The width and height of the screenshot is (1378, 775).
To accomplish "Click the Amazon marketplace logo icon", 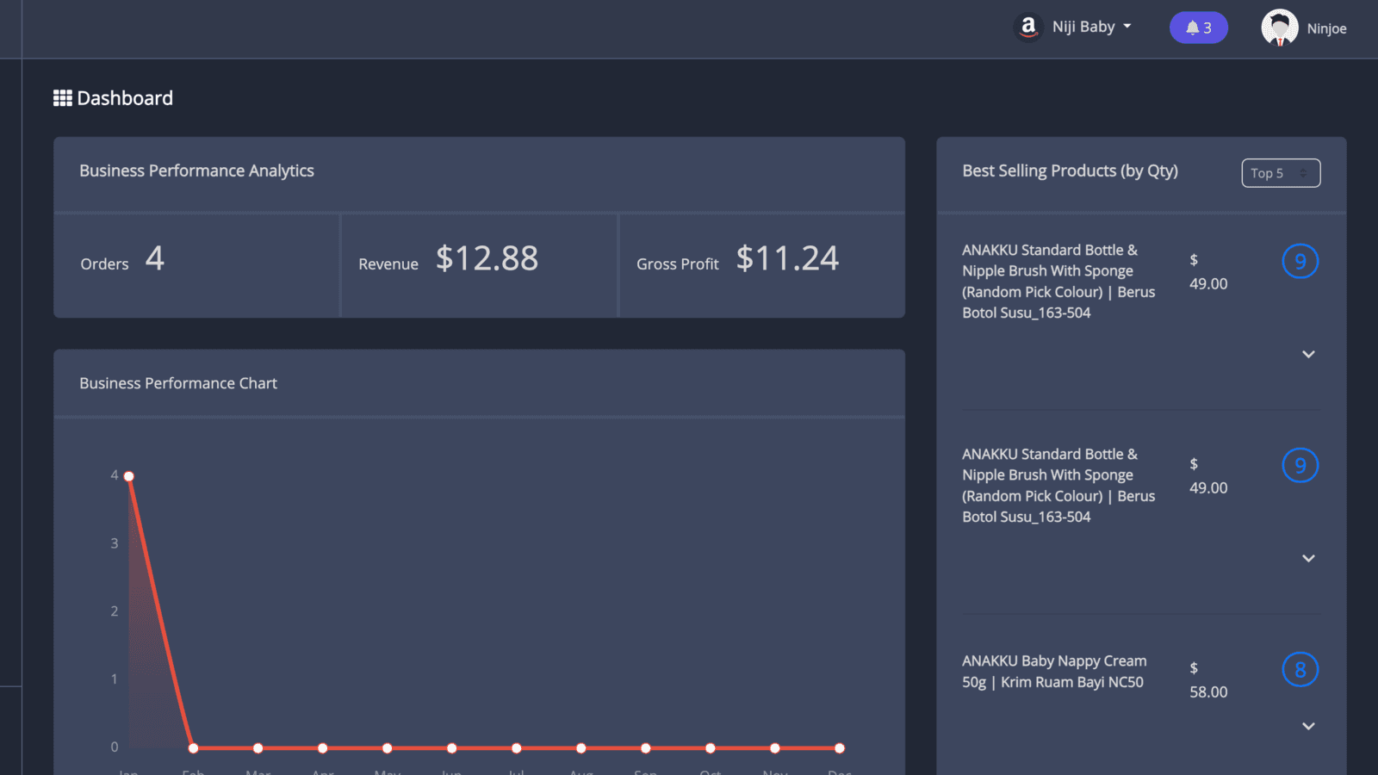I will 1028,28.
